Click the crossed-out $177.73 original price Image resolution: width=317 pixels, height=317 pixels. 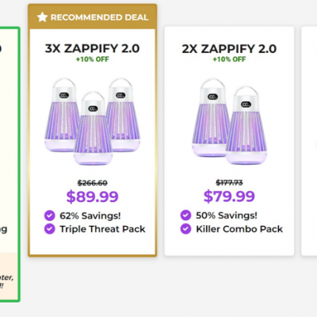(x=229, y=182)
